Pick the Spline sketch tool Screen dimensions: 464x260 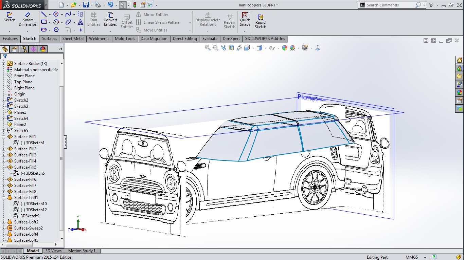68,14
